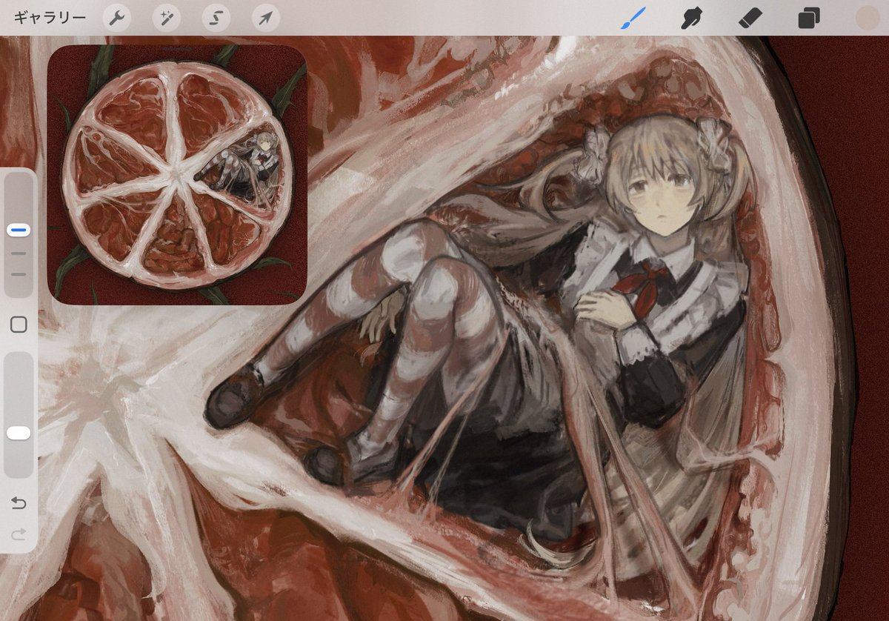889x621 pixels.
Task: Open the Adjustments magic wand menu
Action: (166, 18)
